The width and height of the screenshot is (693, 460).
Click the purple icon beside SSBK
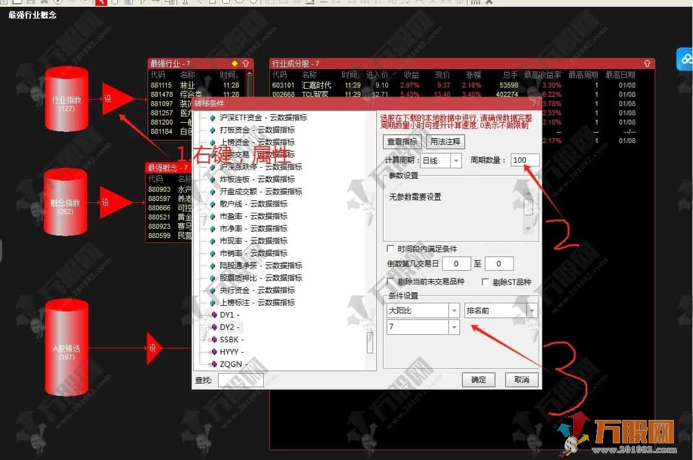tap(214, 340)
